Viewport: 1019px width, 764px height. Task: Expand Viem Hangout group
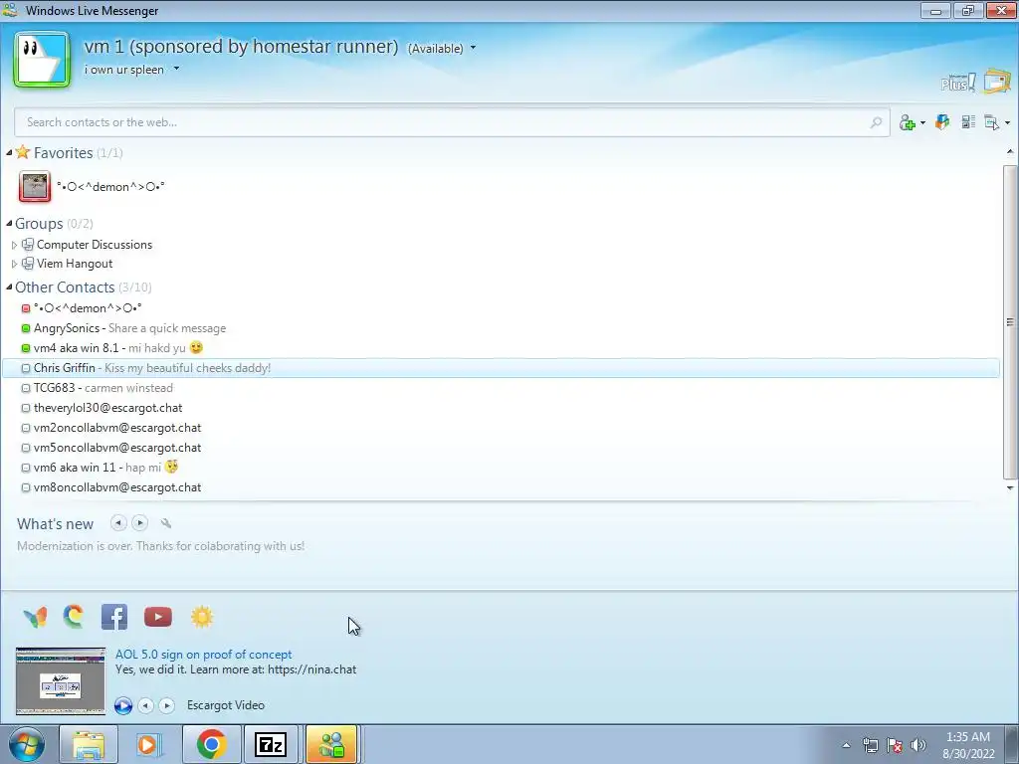tap(14, 264)
